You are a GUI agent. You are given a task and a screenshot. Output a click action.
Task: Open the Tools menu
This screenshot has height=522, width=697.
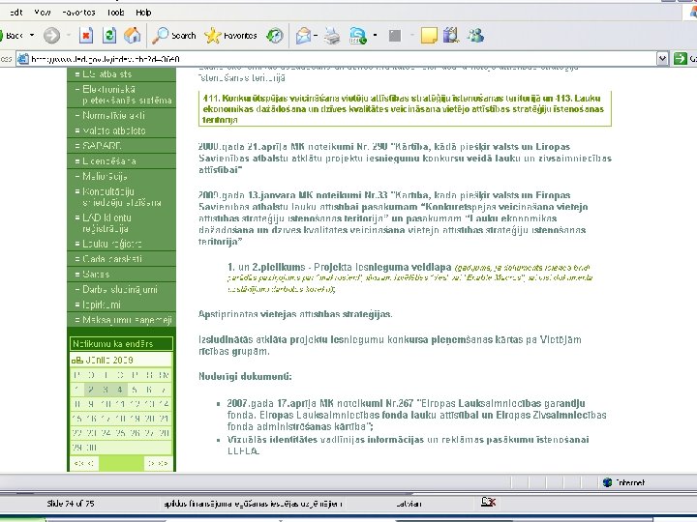pyautogui.click(x=115, y=13)
